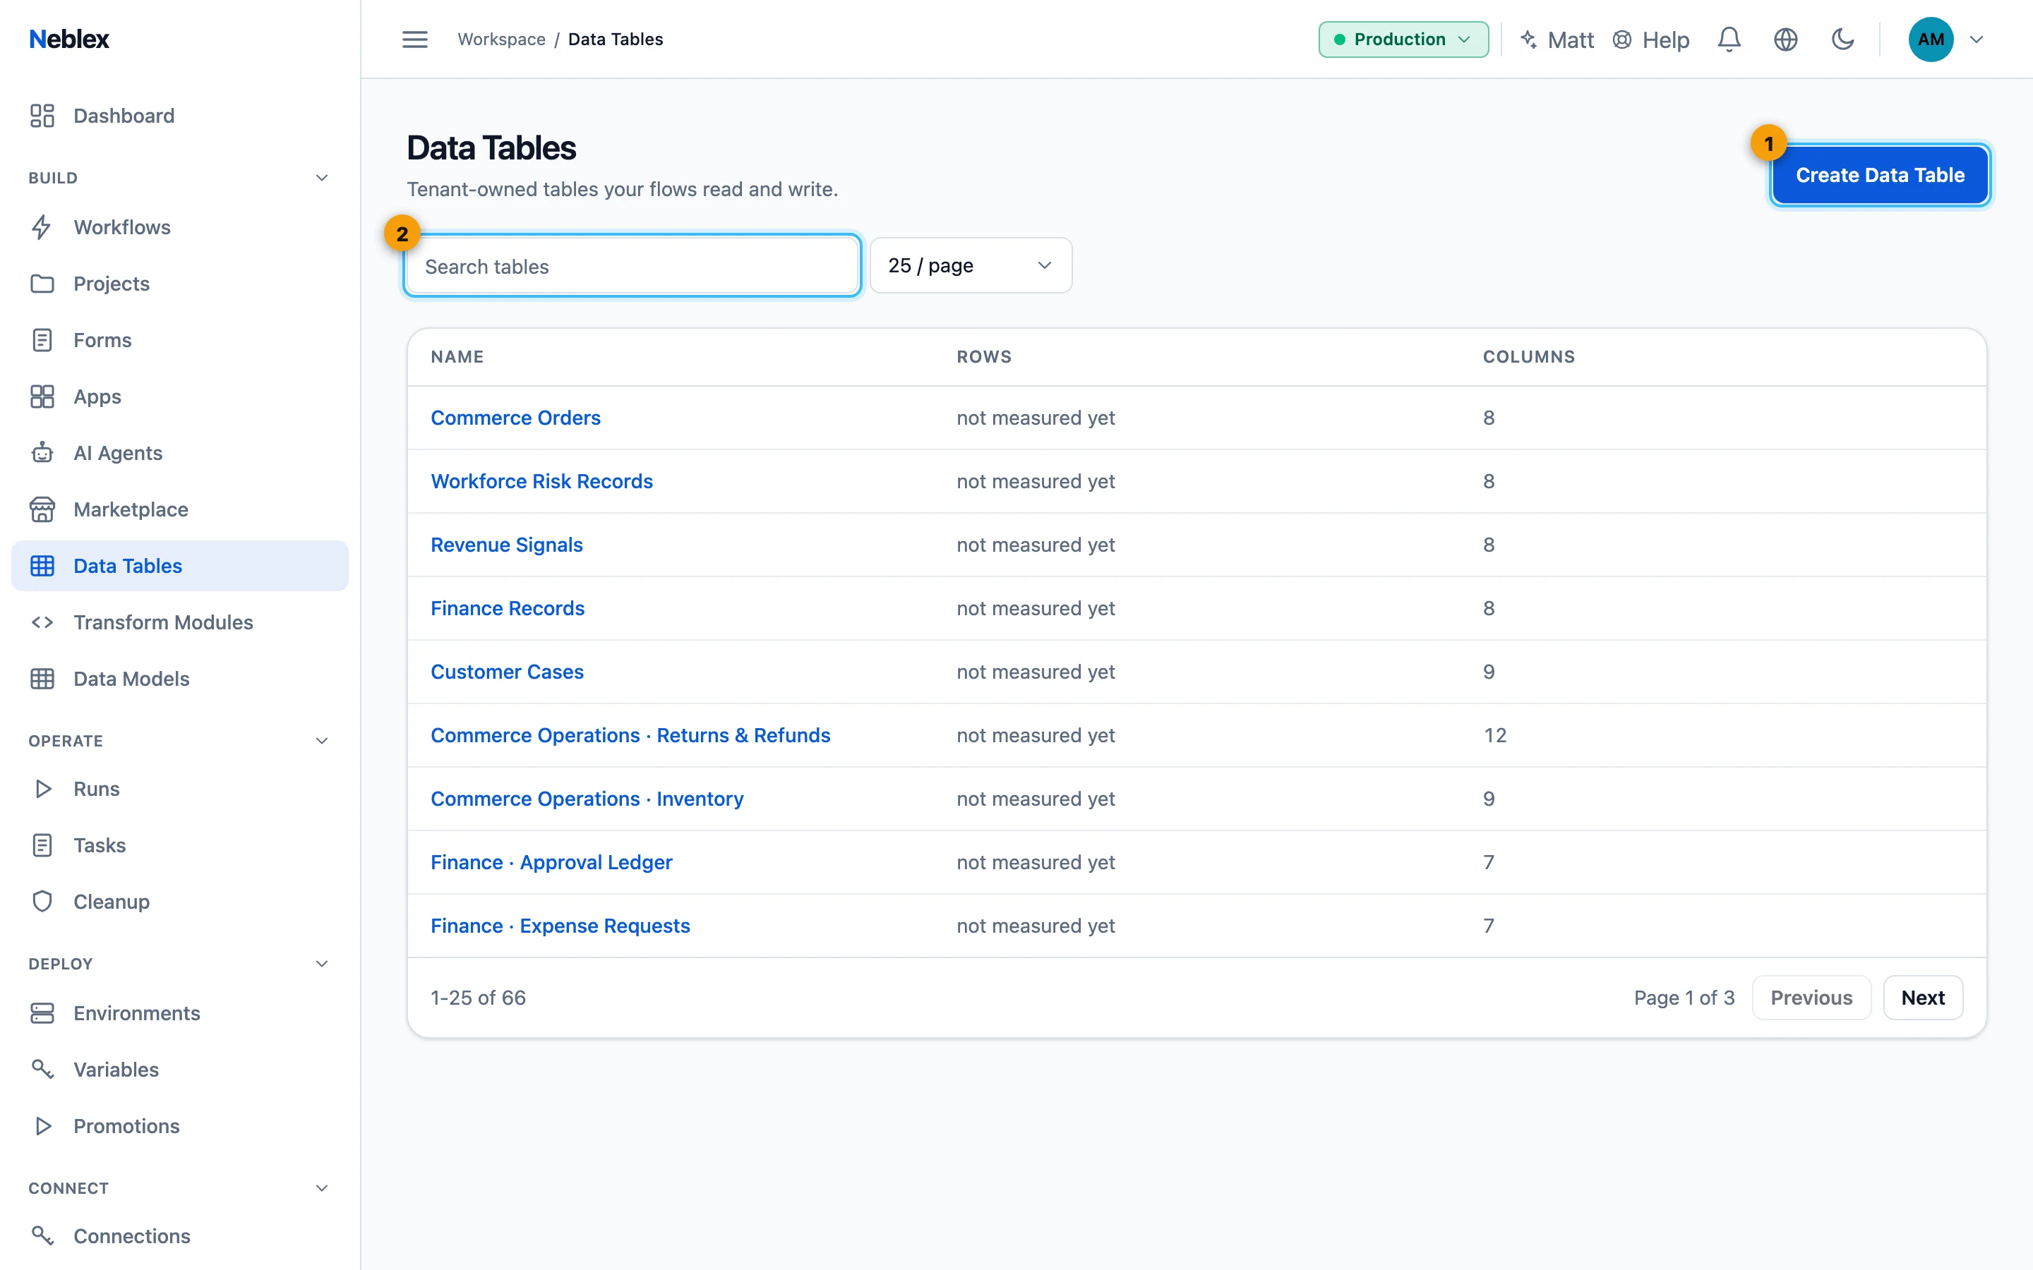Click the Neblex logo

click(69, 39)
